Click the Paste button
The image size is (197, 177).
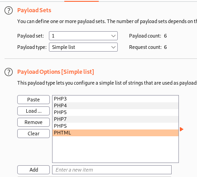tap(34, 100)
